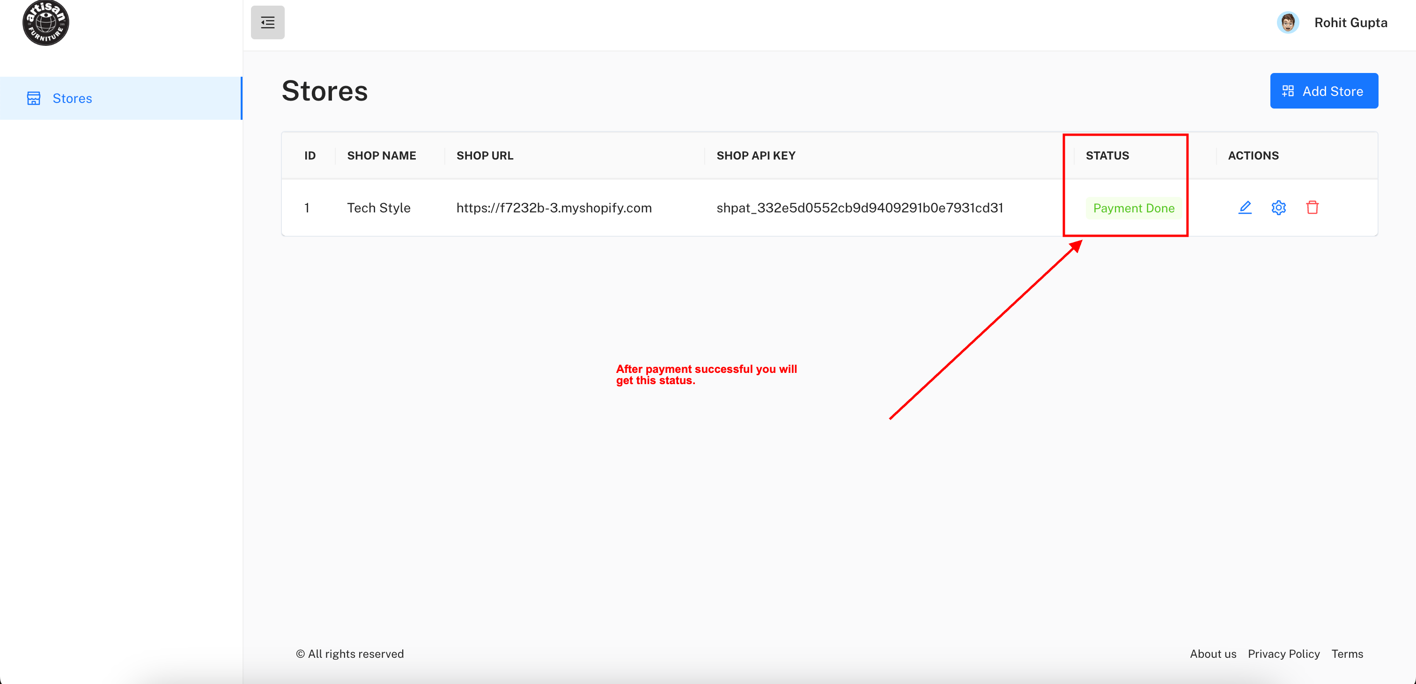The height and width of the screenshot is (684, 1416).
Task: Open the Privacy Policy link
Action: [x=1283, y=654]
